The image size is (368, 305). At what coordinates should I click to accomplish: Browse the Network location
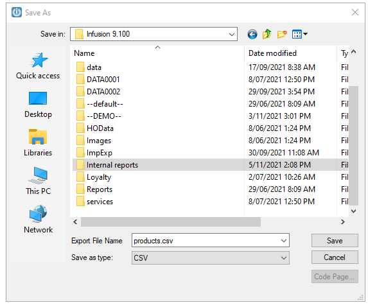pyautogui.click(x=38, y=220)
